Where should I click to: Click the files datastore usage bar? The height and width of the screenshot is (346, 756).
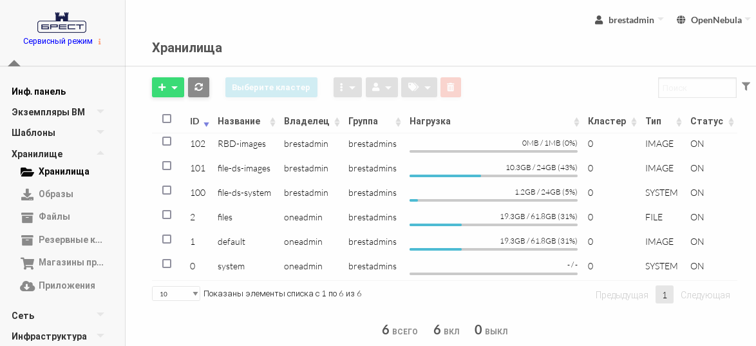(493, 224)
